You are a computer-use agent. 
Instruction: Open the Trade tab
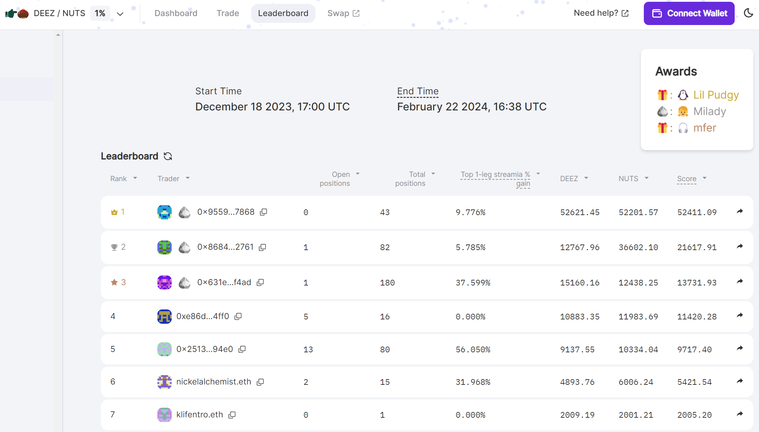pos(227,13)
